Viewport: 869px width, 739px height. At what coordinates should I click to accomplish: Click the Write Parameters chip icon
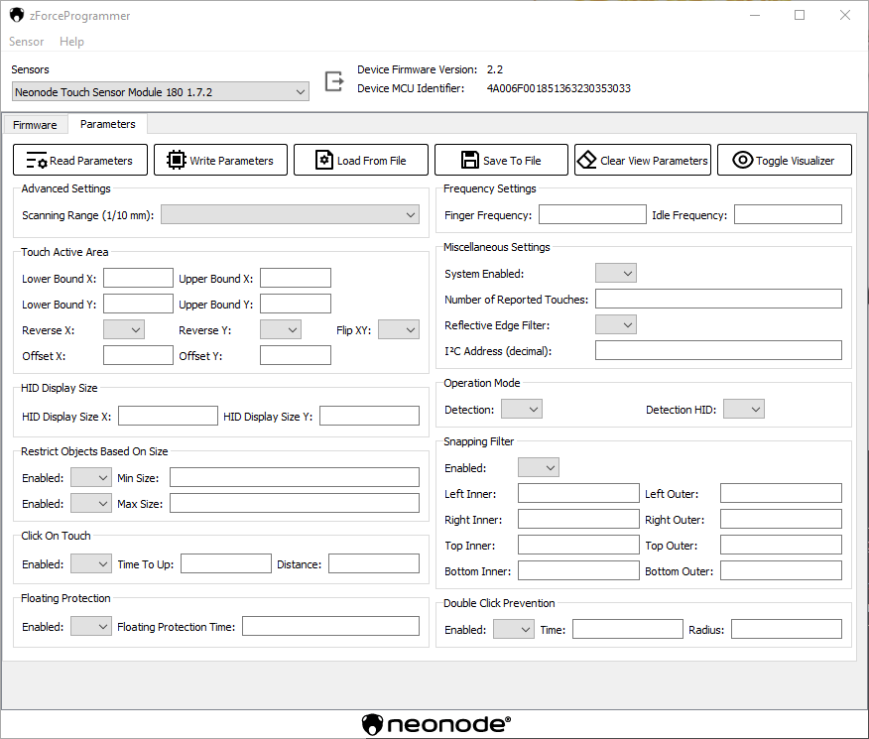(177, 161)
